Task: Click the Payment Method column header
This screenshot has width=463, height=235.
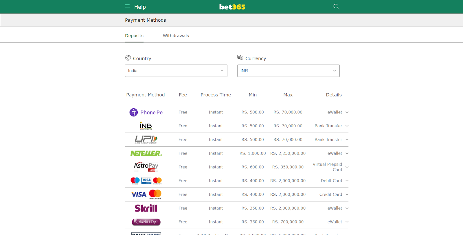Action: [146, 95]
